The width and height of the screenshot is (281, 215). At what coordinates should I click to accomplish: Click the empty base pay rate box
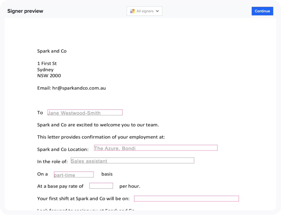(101, 185)
